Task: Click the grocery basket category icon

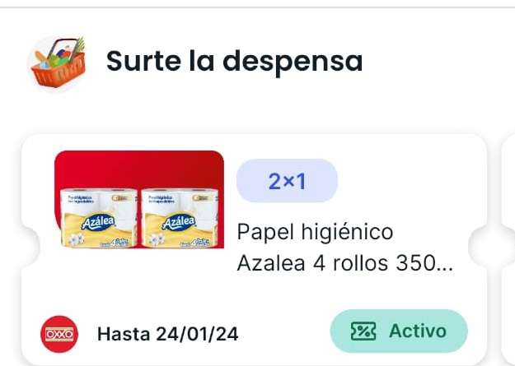Action: [x=58, y=63]
